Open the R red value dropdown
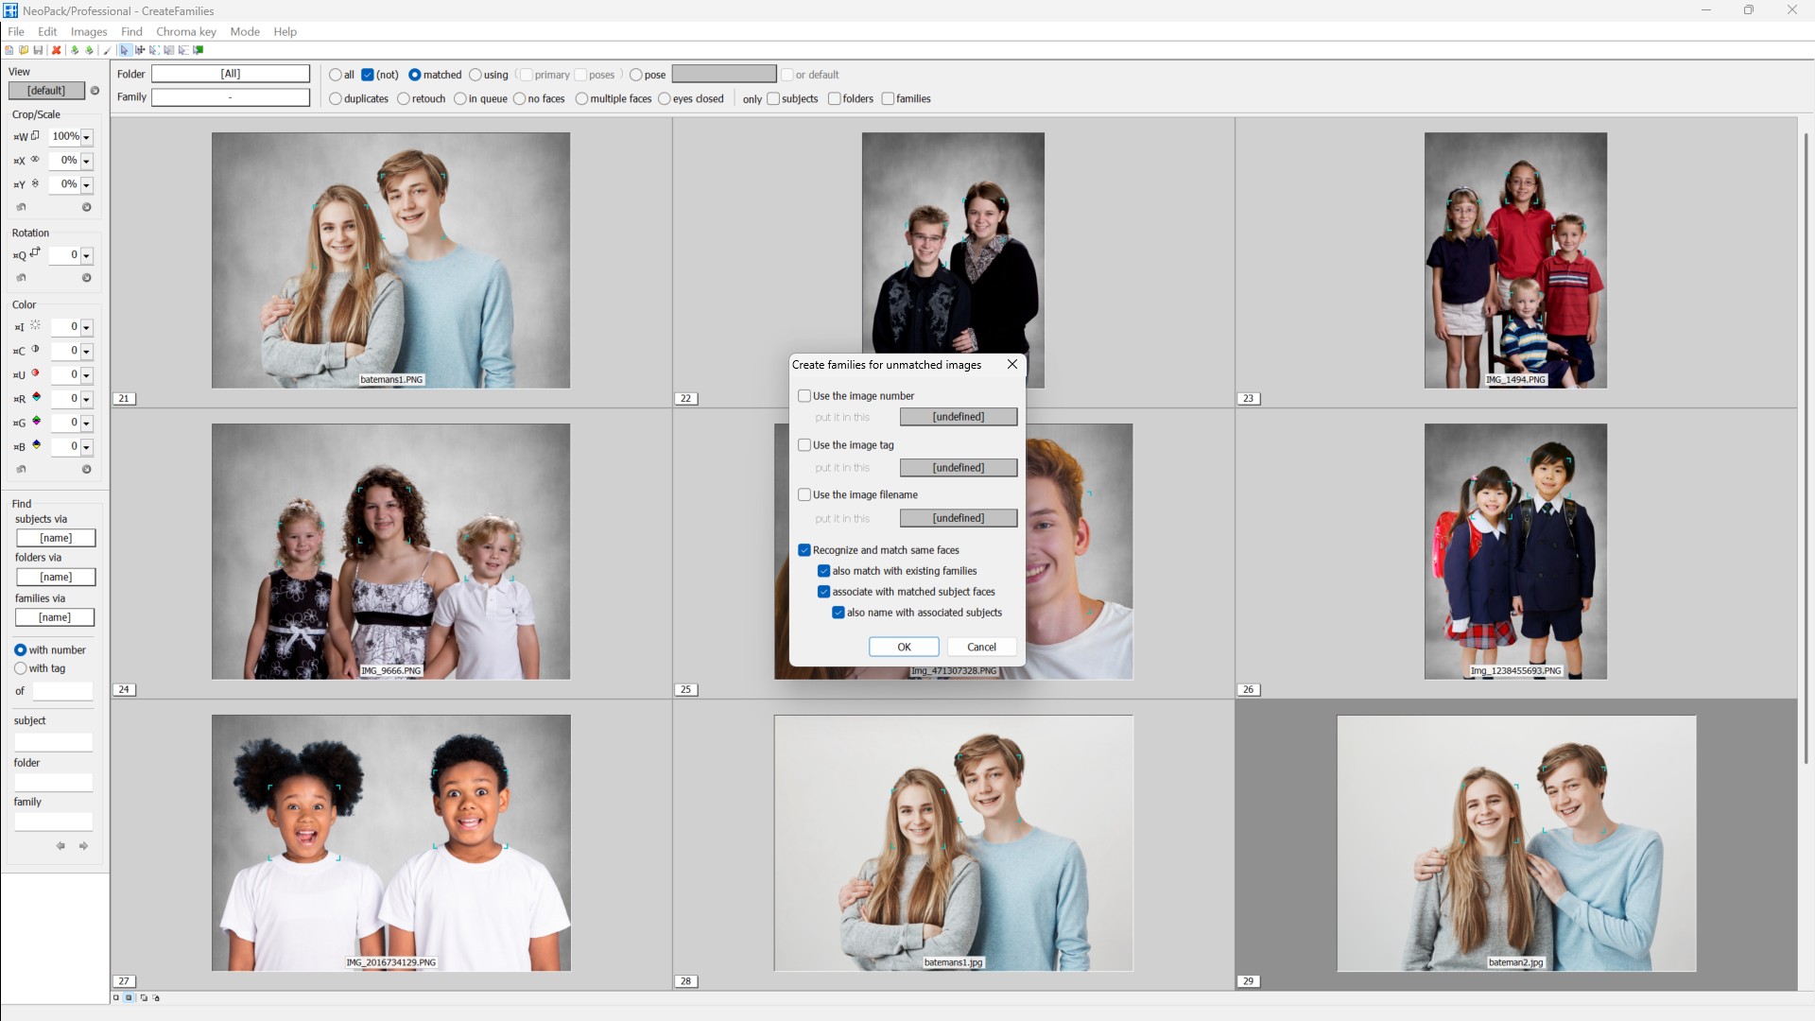 [86, 400]
